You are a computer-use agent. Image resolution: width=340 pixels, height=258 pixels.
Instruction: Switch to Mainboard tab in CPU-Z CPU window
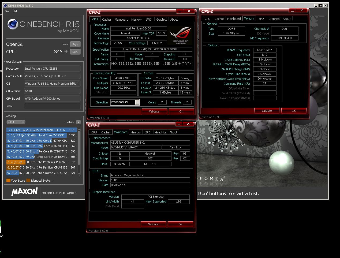click(x=121, y=20)
